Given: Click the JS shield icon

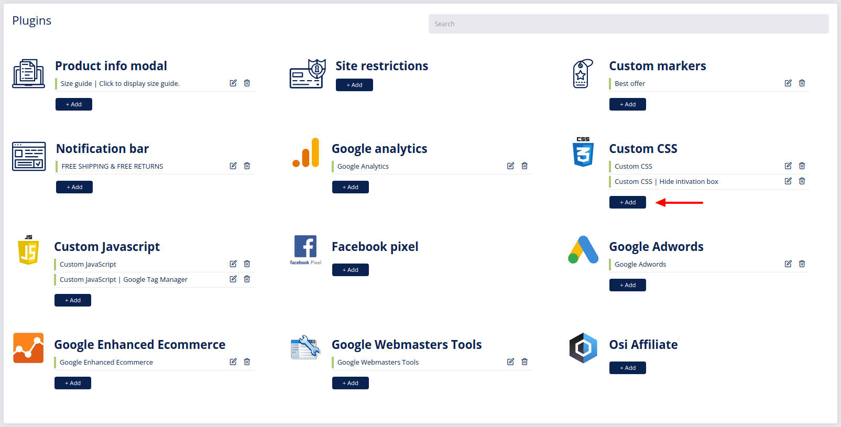Looking at the screenshot, I should coord(28,250).
